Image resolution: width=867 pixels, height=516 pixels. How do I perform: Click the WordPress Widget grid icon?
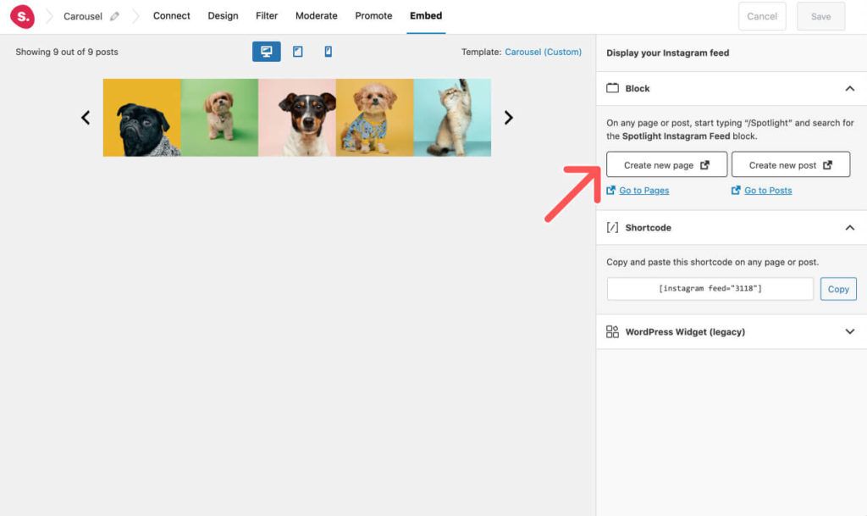(613, 331)
